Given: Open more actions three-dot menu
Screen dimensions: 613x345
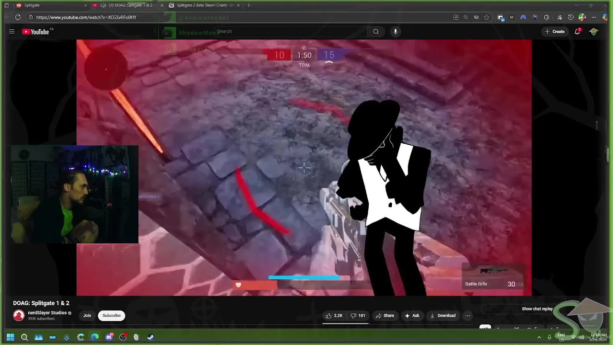Looking at the screenshot, I should click(x=468, y=316).
